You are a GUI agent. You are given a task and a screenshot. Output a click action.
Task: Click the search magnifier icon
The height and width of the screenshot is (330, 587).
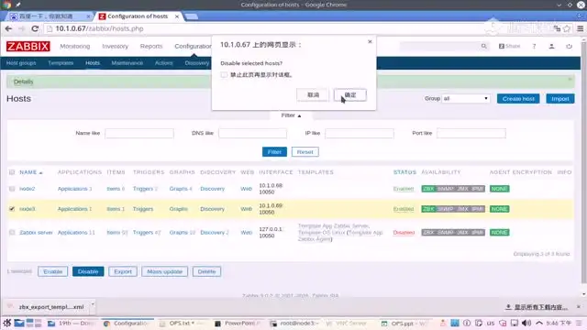pyautogui.click(x=483, y=46)
